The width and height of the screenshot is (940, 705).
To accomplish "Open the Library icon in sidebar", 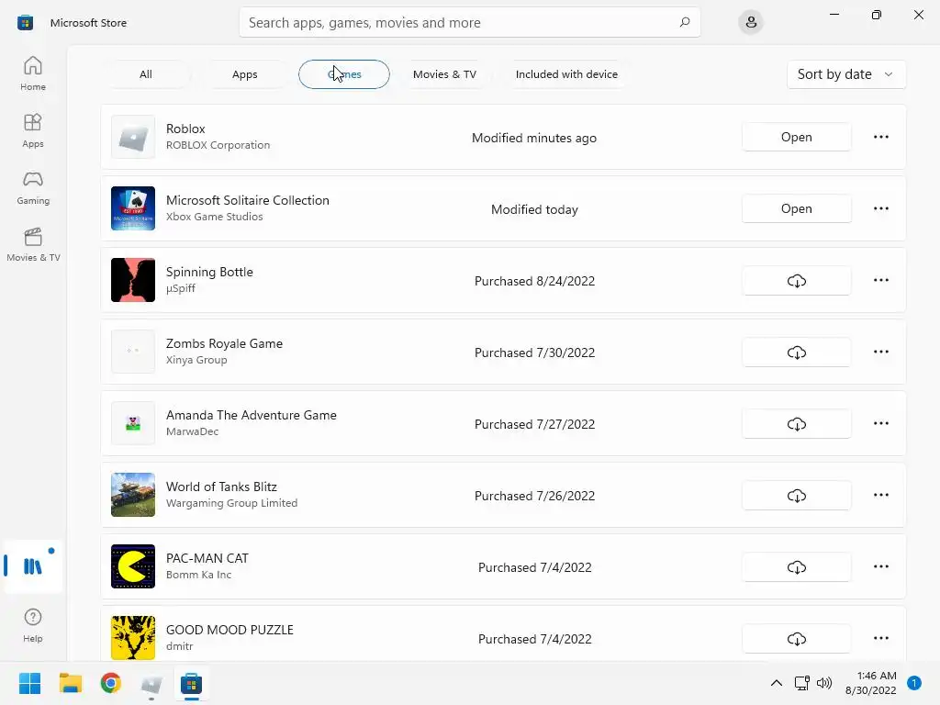I will pos(32,565).
